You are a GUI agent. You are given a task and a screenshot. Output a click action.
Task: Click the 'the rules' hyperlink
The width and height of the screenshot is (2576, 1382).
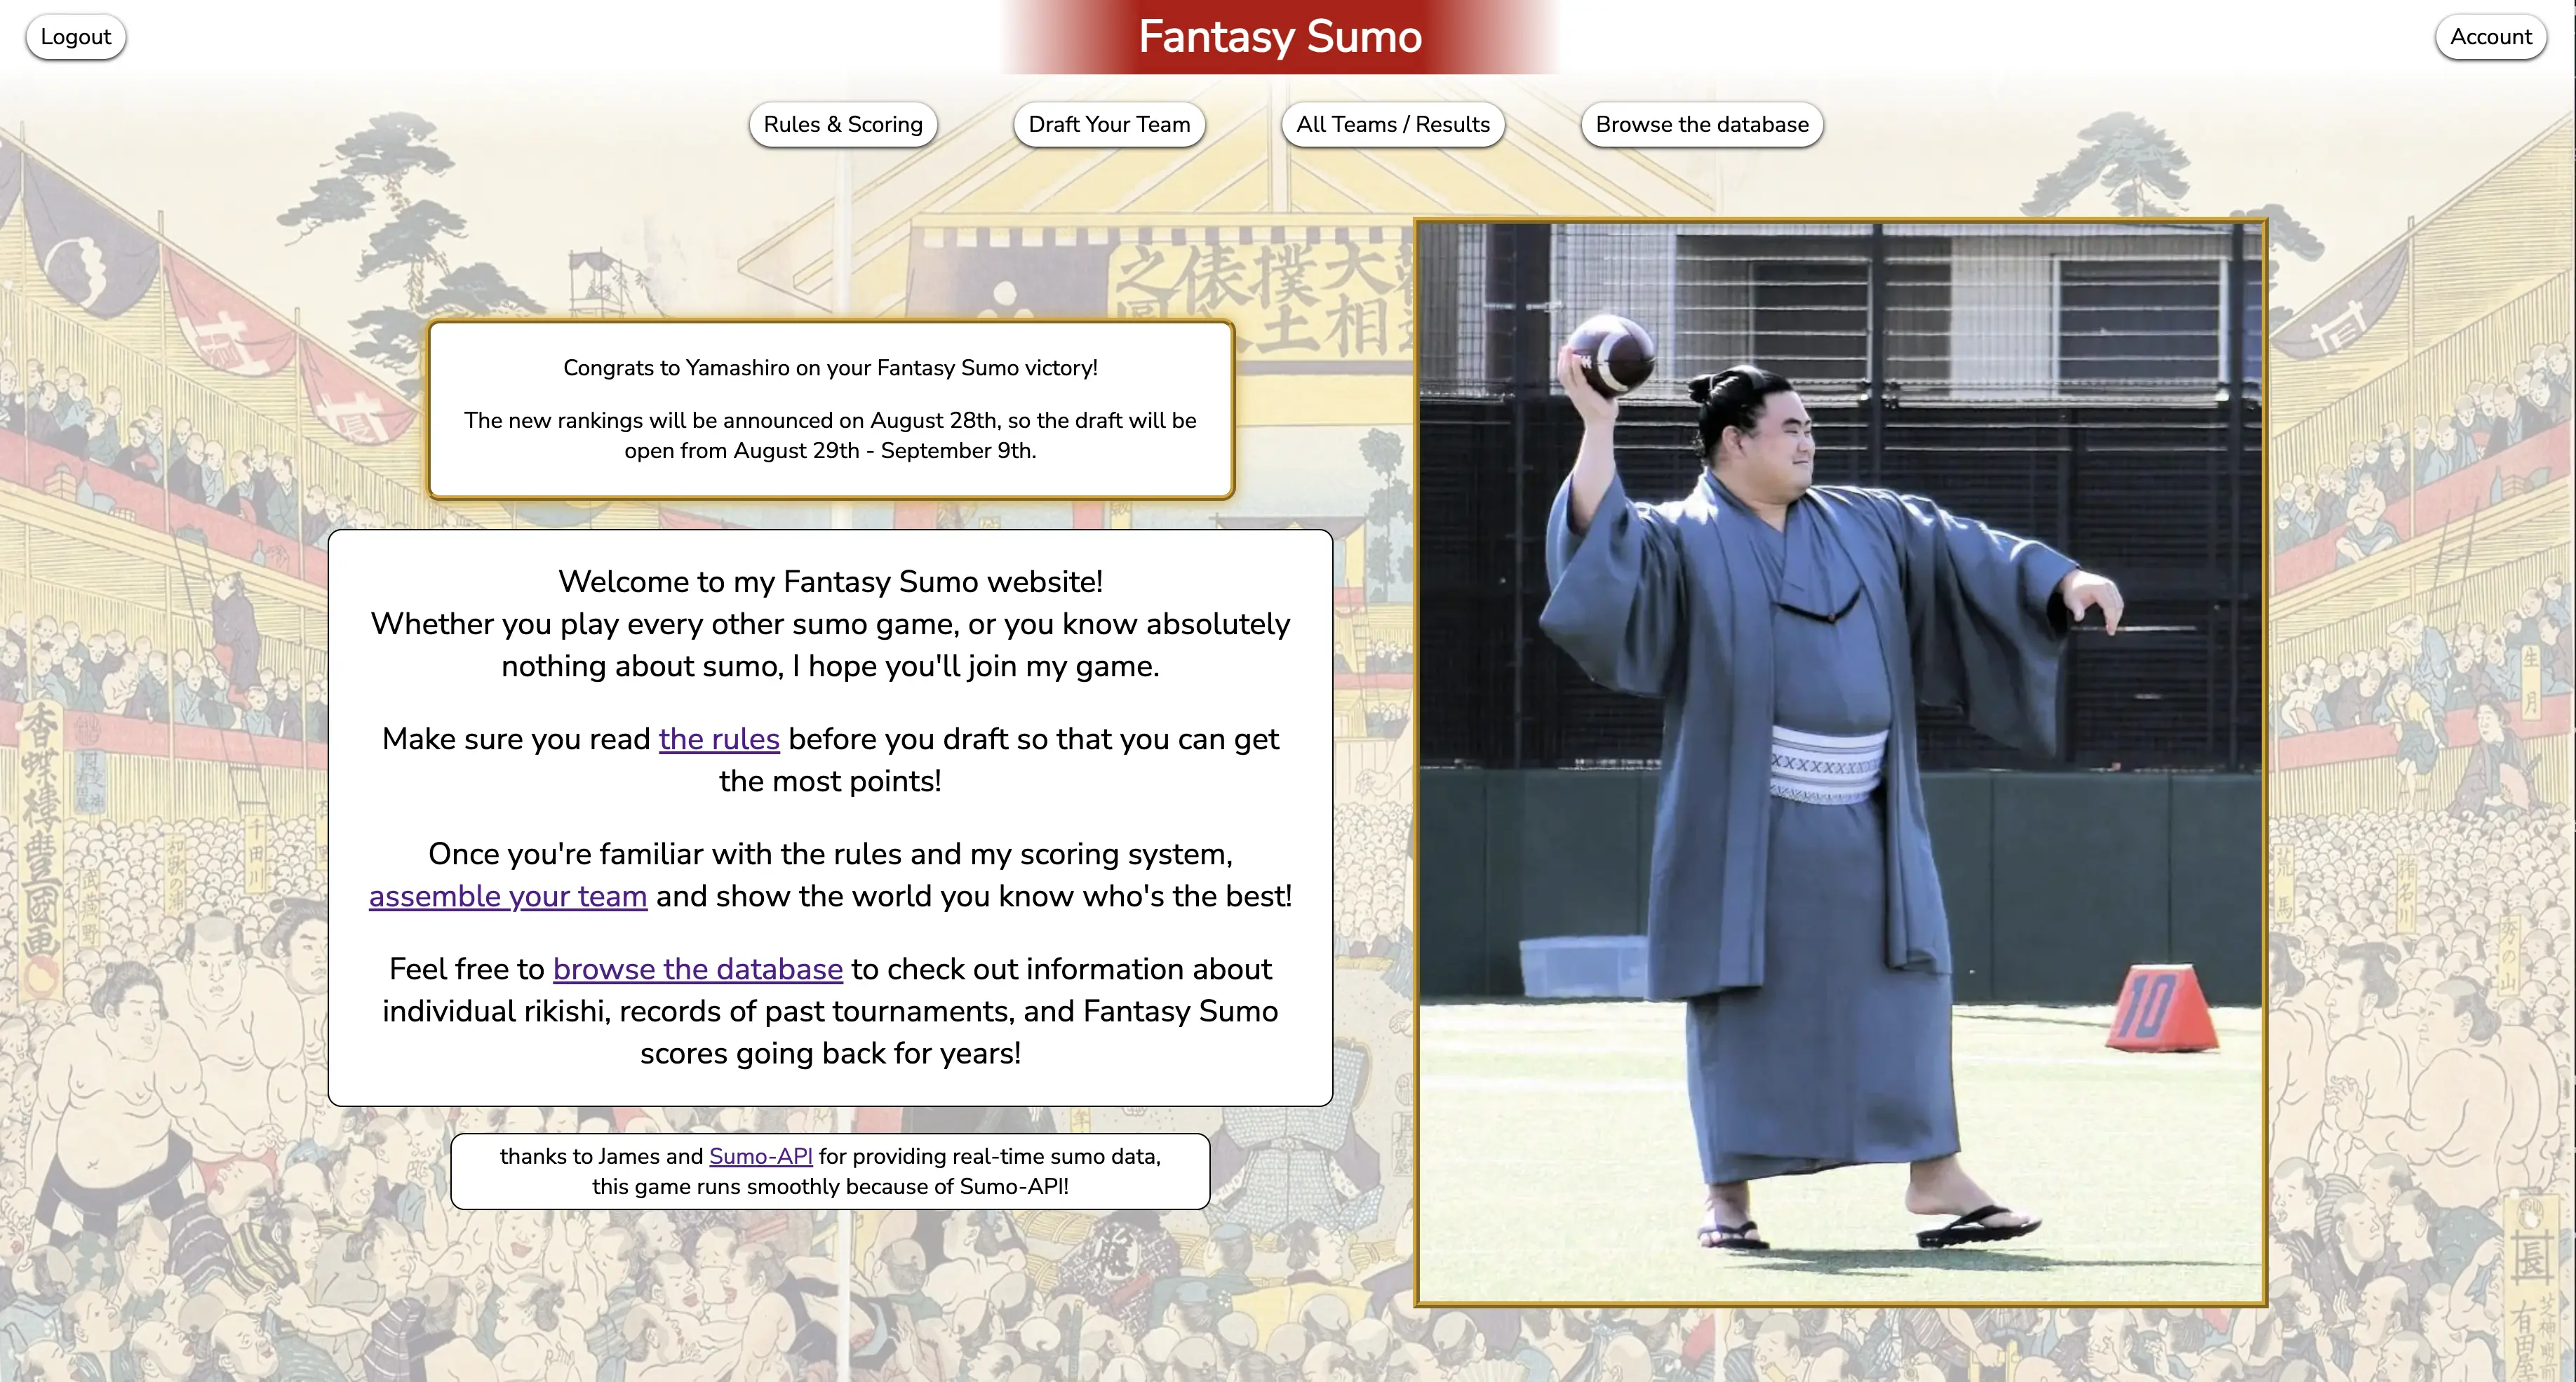point(717,738)
